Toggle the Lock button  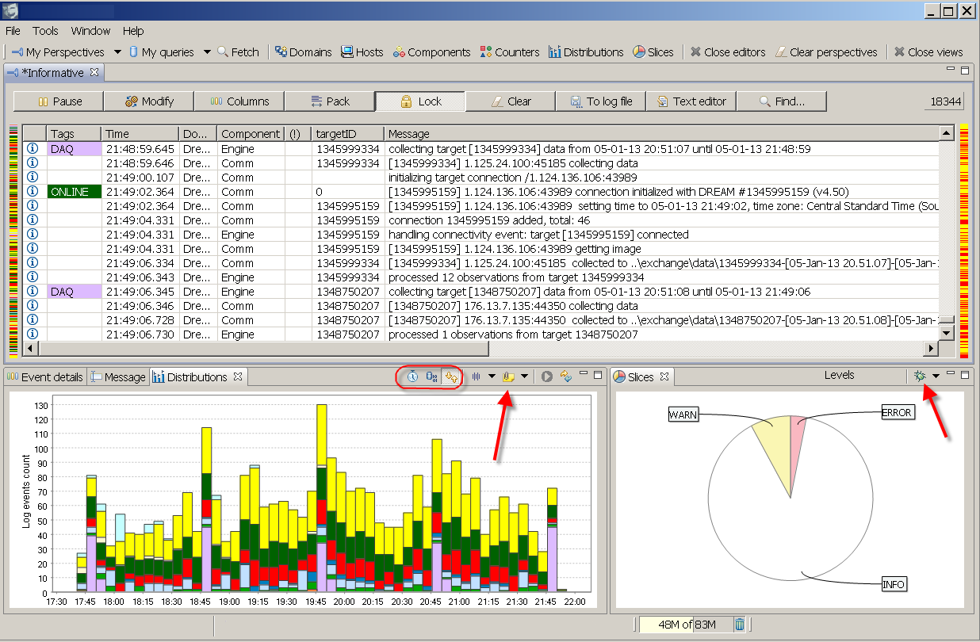[419, 101]
